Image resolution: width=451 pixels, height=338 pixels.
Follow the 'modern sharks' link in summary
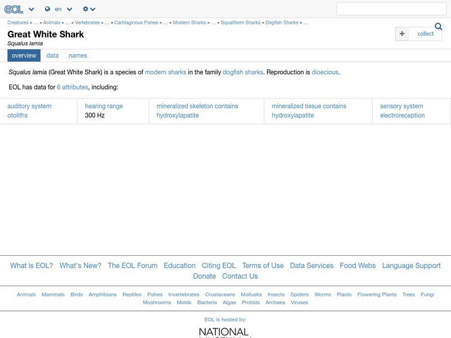(165, 72)
